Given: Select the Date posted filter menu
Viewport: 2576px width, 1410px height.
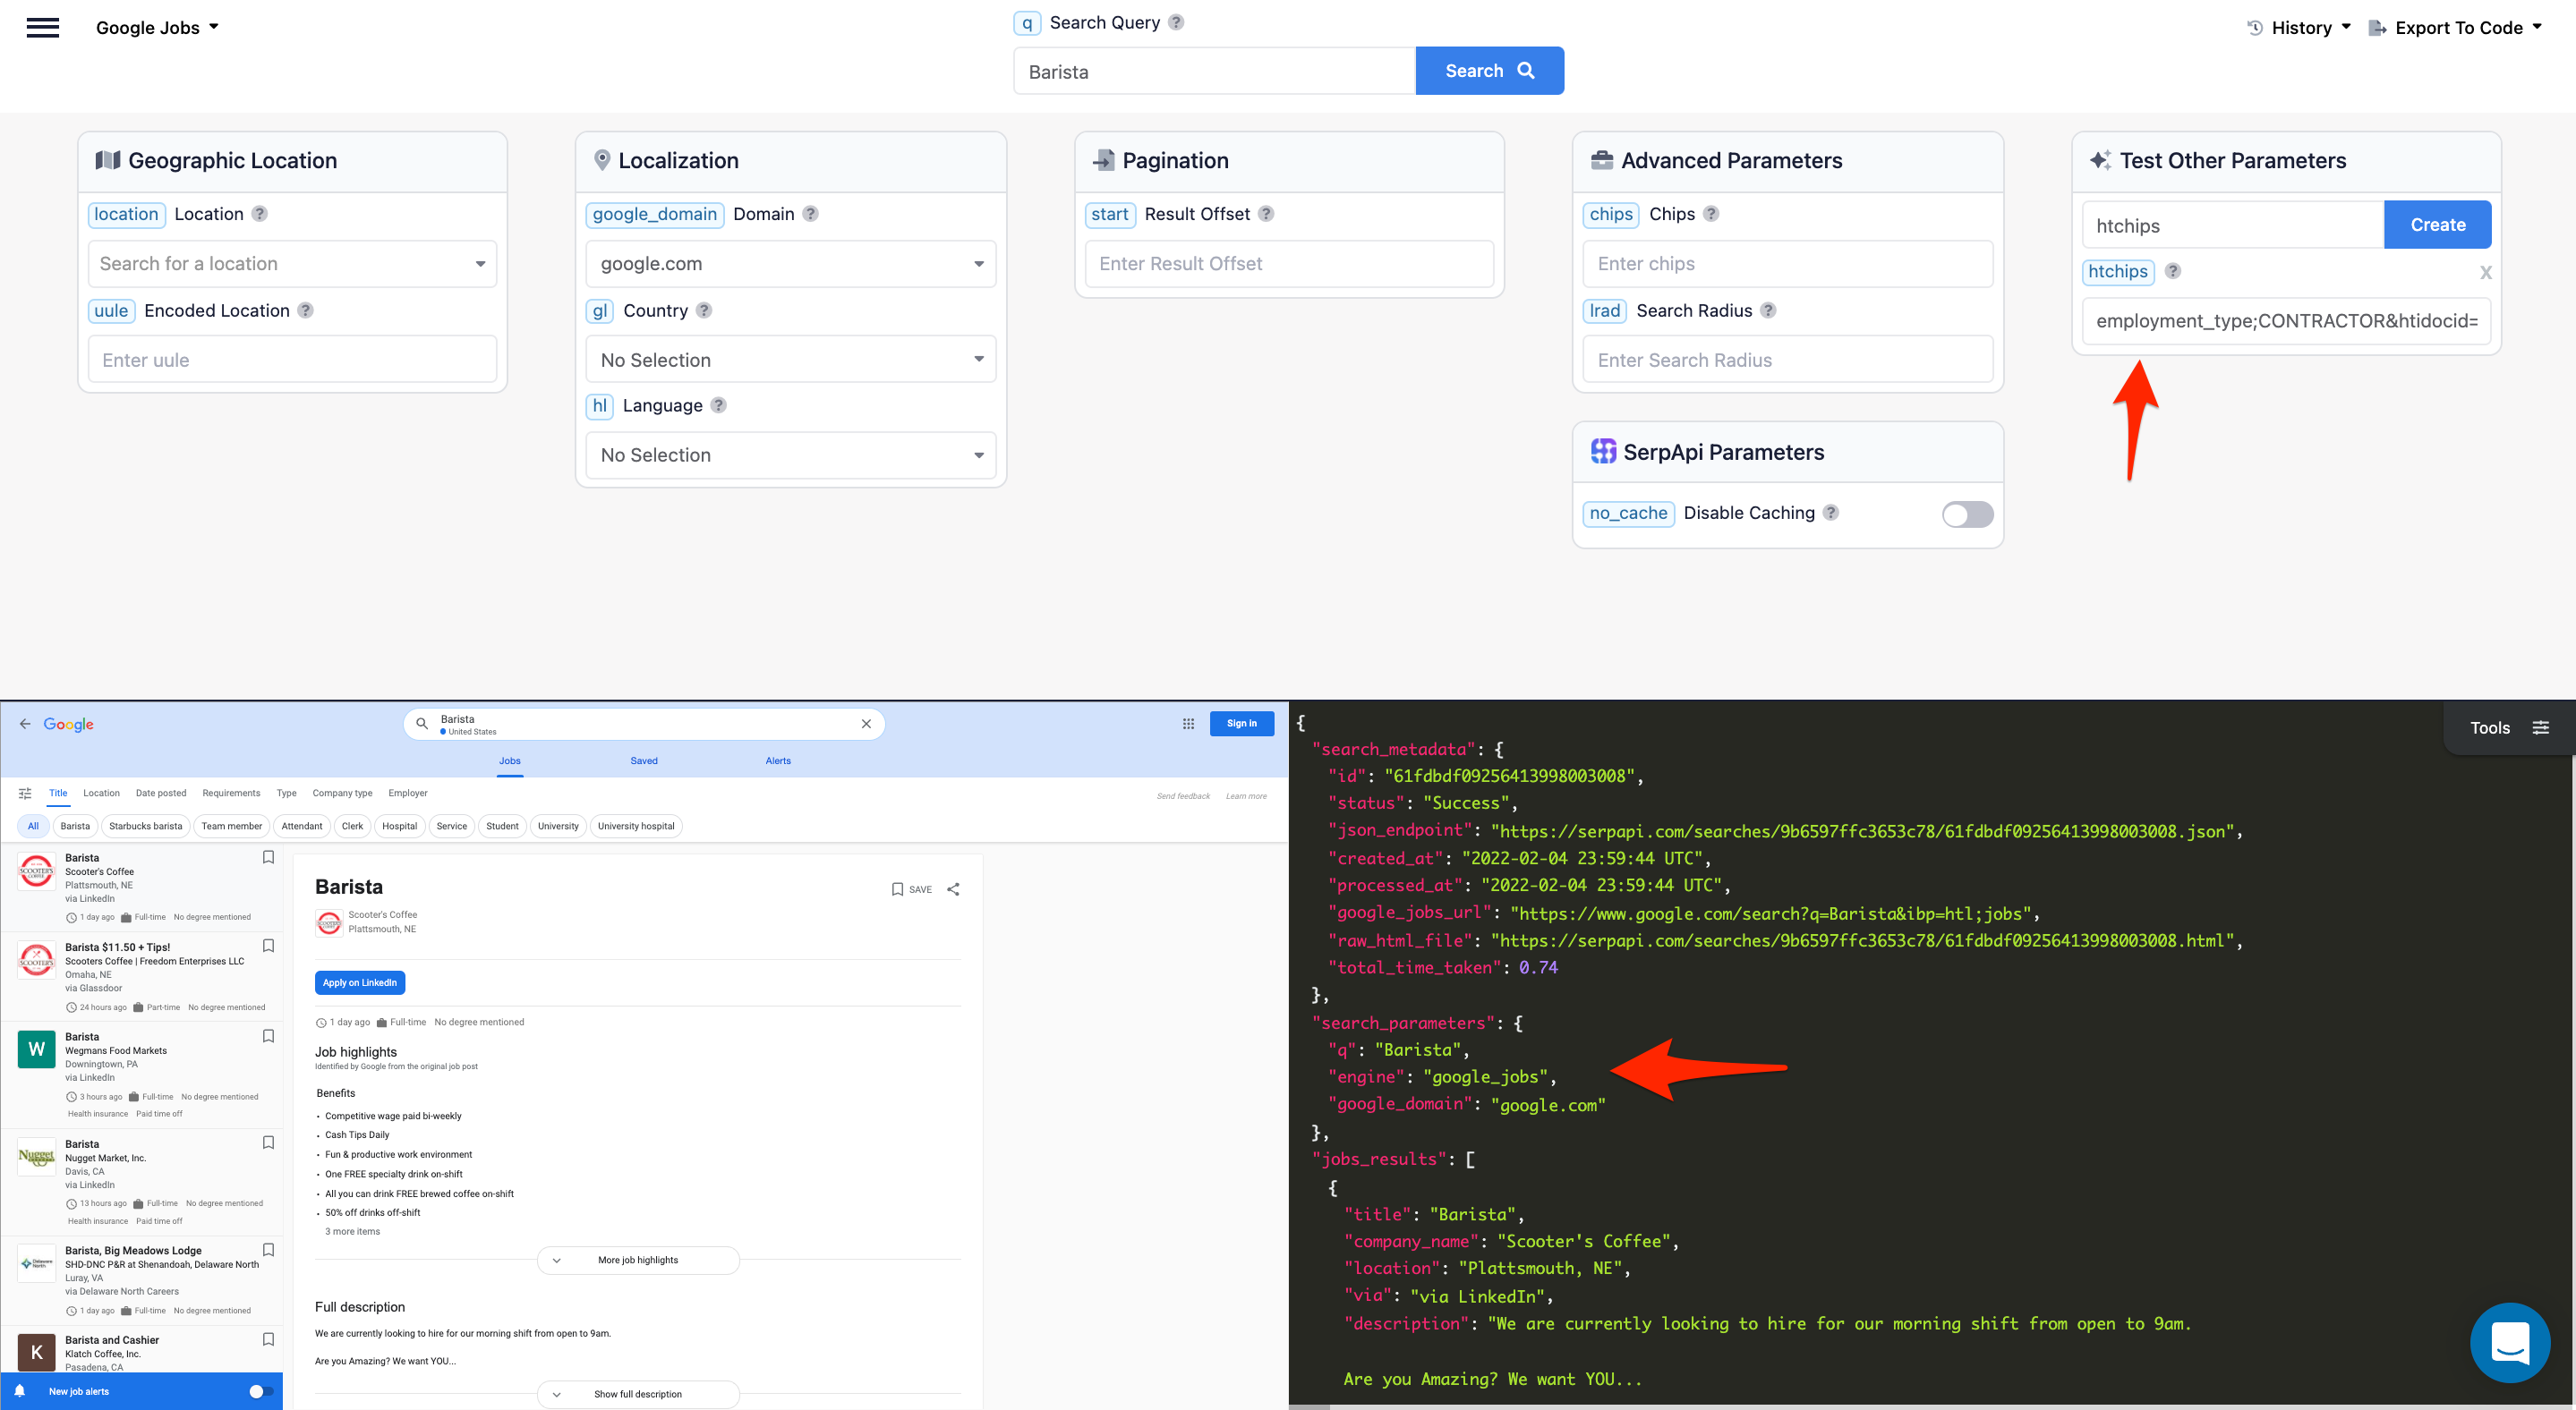Looking at the screenshot, I should (x=160, y=793).
